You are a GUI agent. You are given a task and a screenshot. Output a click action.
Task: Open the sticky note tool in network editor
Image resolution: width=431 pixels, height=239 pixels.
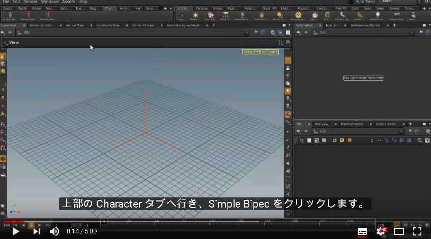click(342, 141)
